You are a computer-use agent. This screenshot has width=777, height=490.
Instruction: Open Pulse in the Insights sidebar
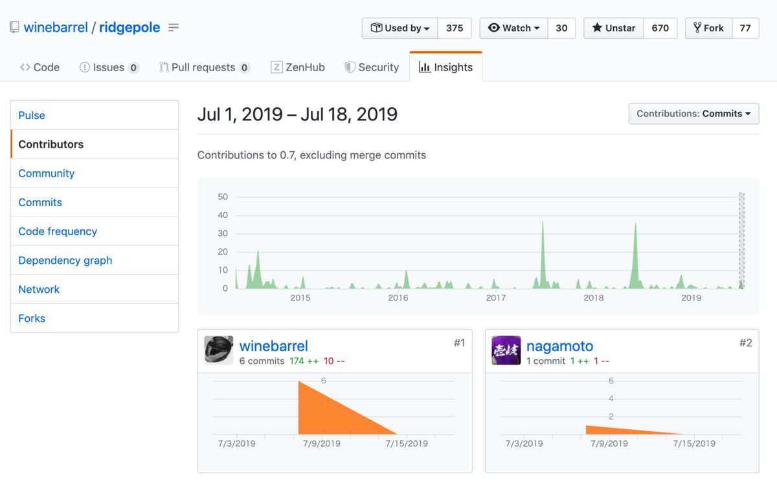(95, 115)
